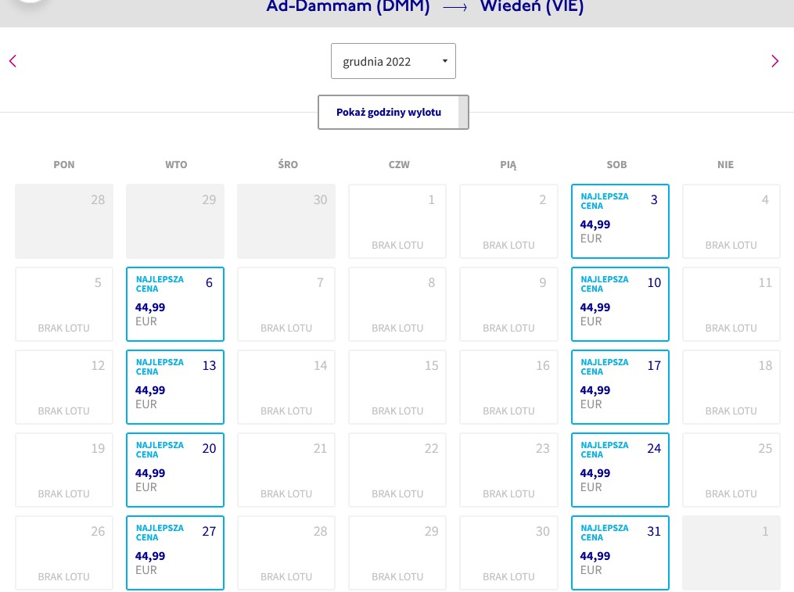The width and height of the screenshot is (794, 592).
Task: Select December 17 best price cell
Action: 620,387
